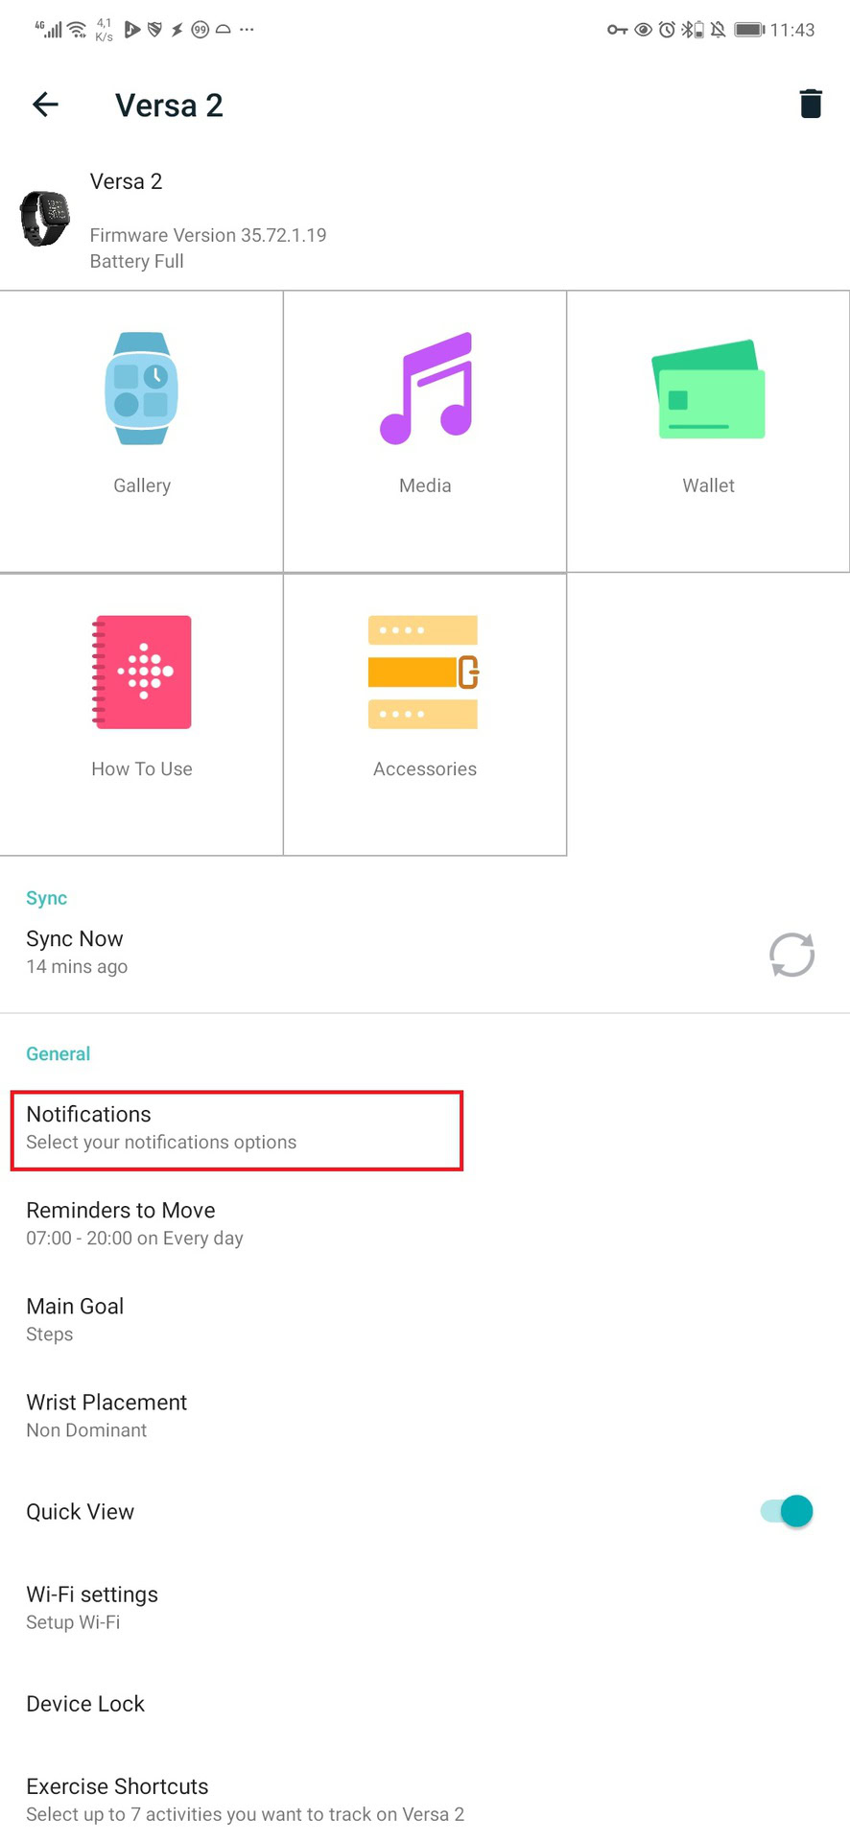This screenshot has width=850, height=1842.
Task: Tap the Versa 2 watch thumbnail
Action: click(x=44, y=218)
